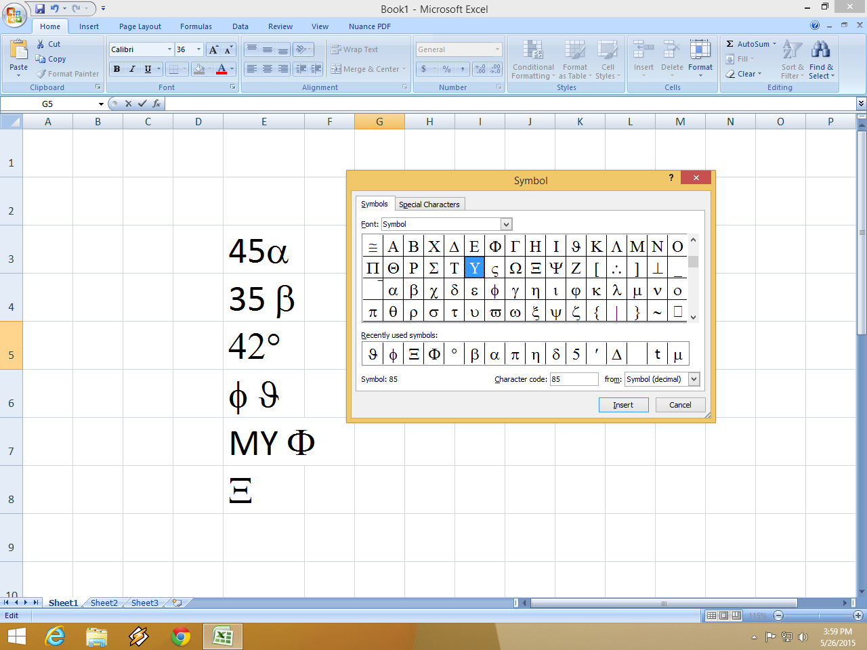
Task: Click the Insert button in Symbol dialog
Action: 622,404
